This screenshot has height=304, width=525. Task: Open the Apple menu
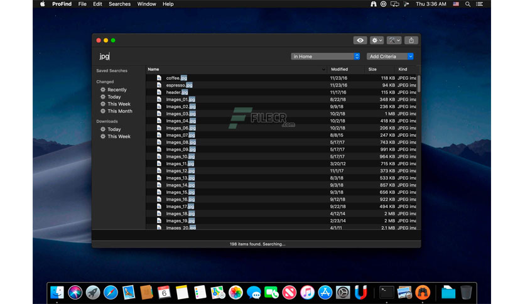(43, 4)
